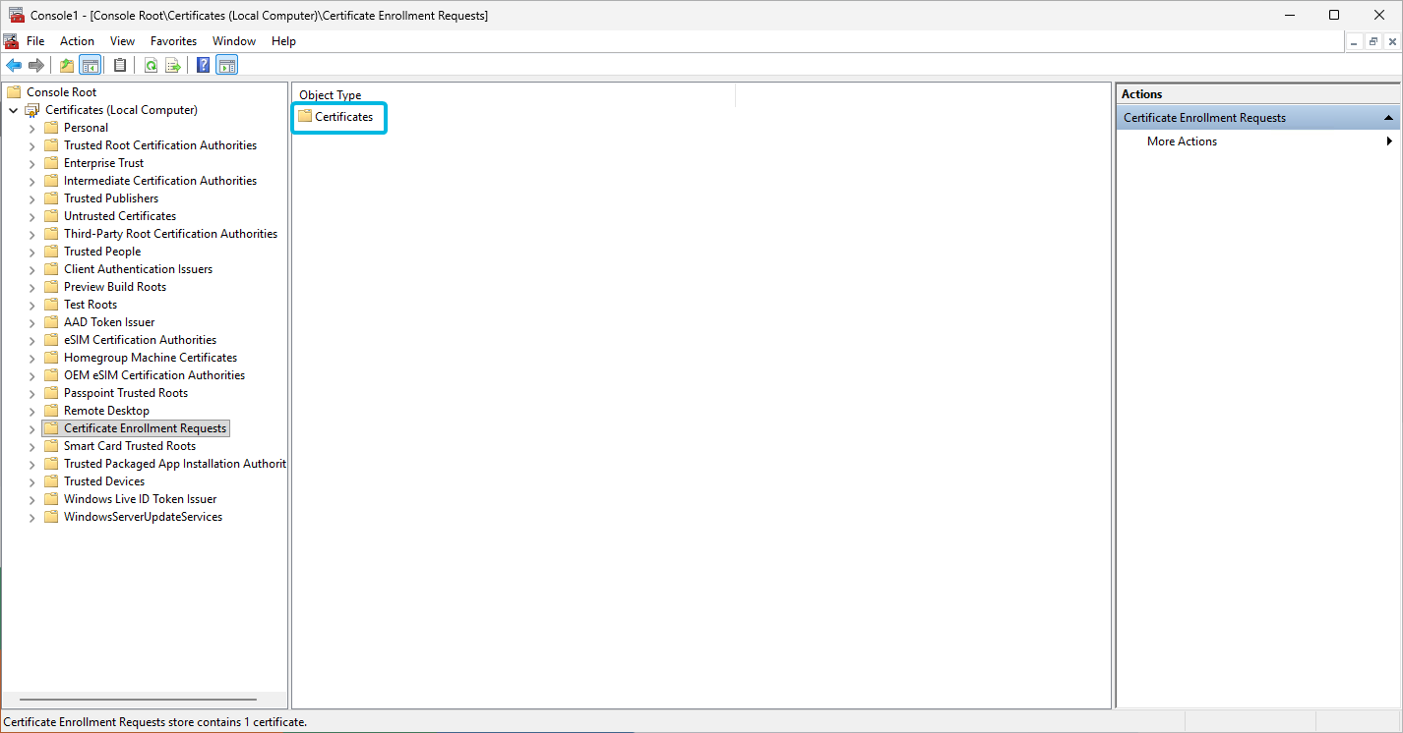Toggle the Show/Hide Console Tree toolbar button
Viewport: 1403px width, 733px height.
91,66
